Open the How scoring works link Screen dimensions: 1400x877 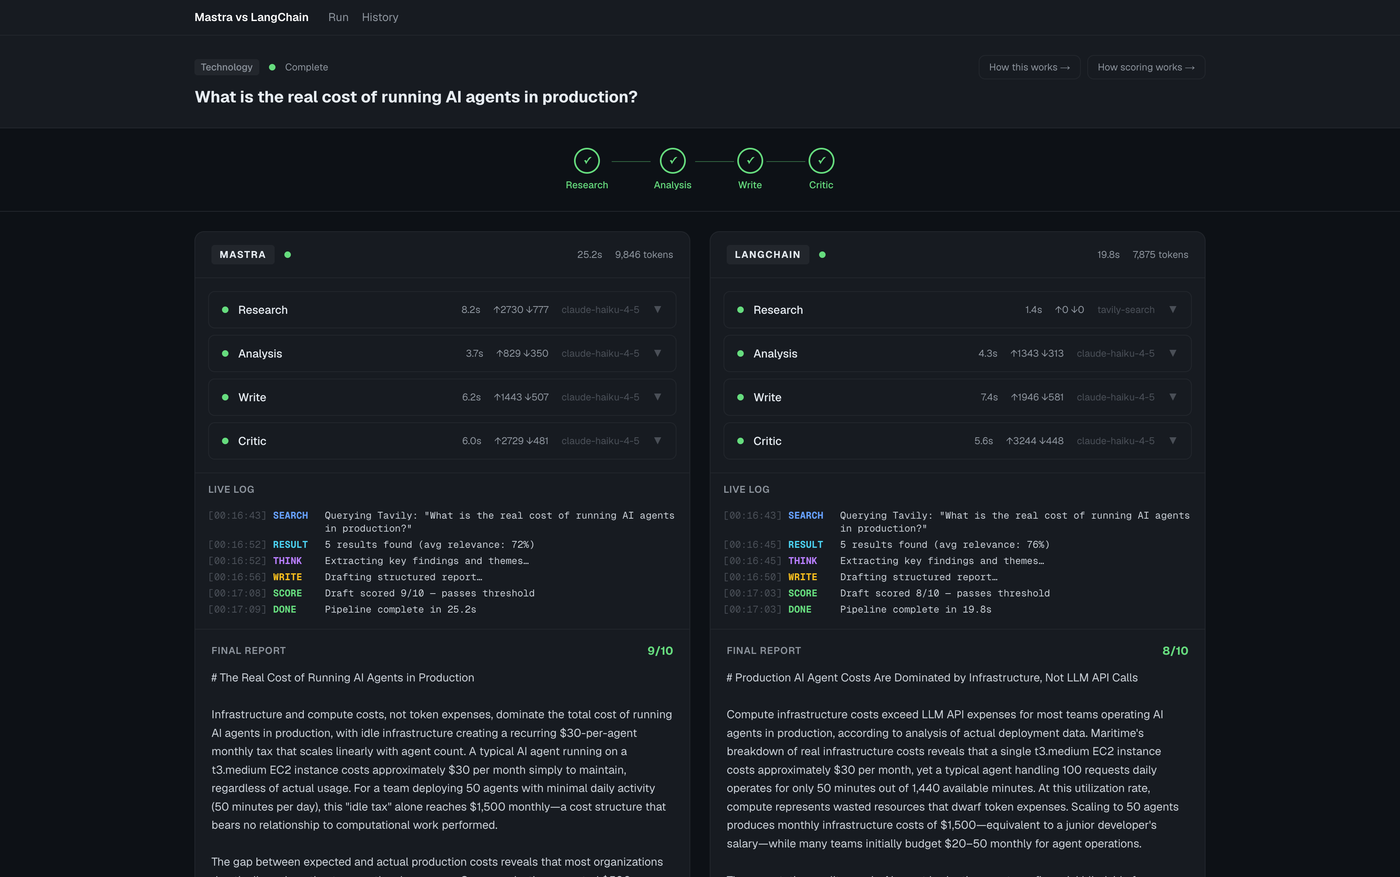point(1146,67)
